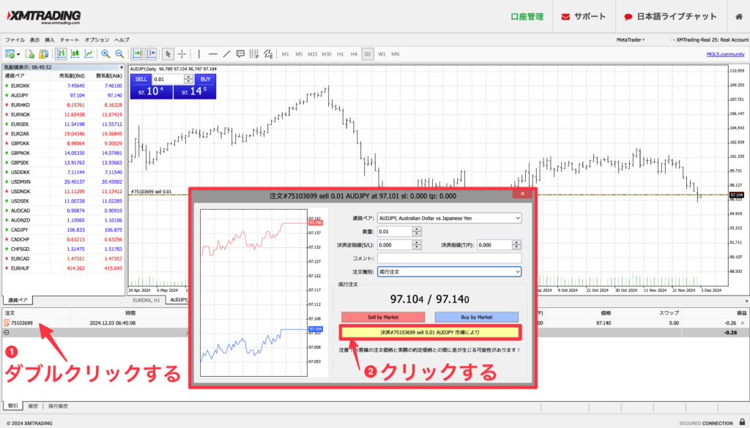Screen dimensions: 750x428
Task: Switch chart to line chart icon
Action: pyautogui.click(x=88, y=53)
